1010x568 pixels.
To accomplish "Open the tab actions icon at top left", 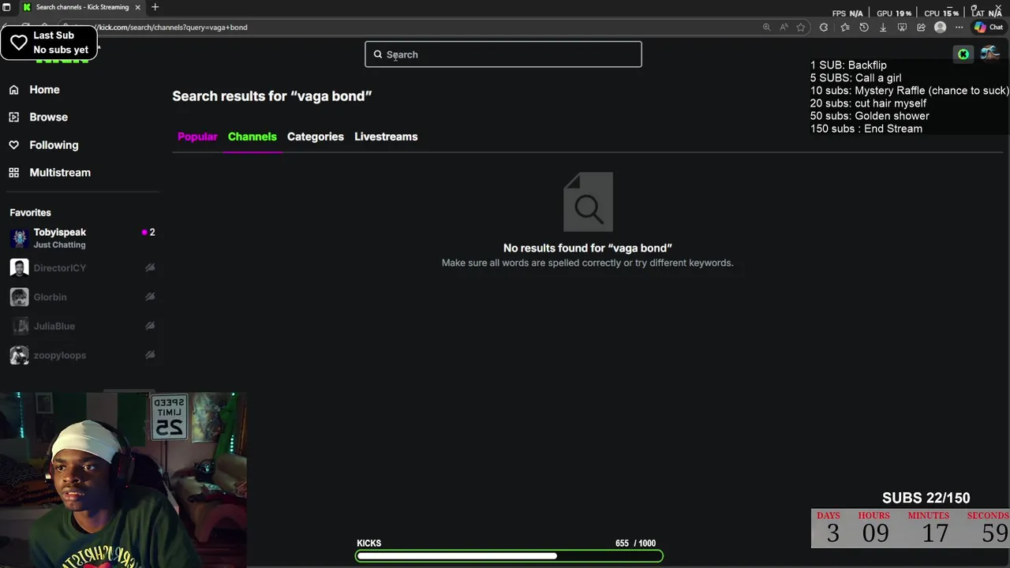I will [x=6, y=7].
